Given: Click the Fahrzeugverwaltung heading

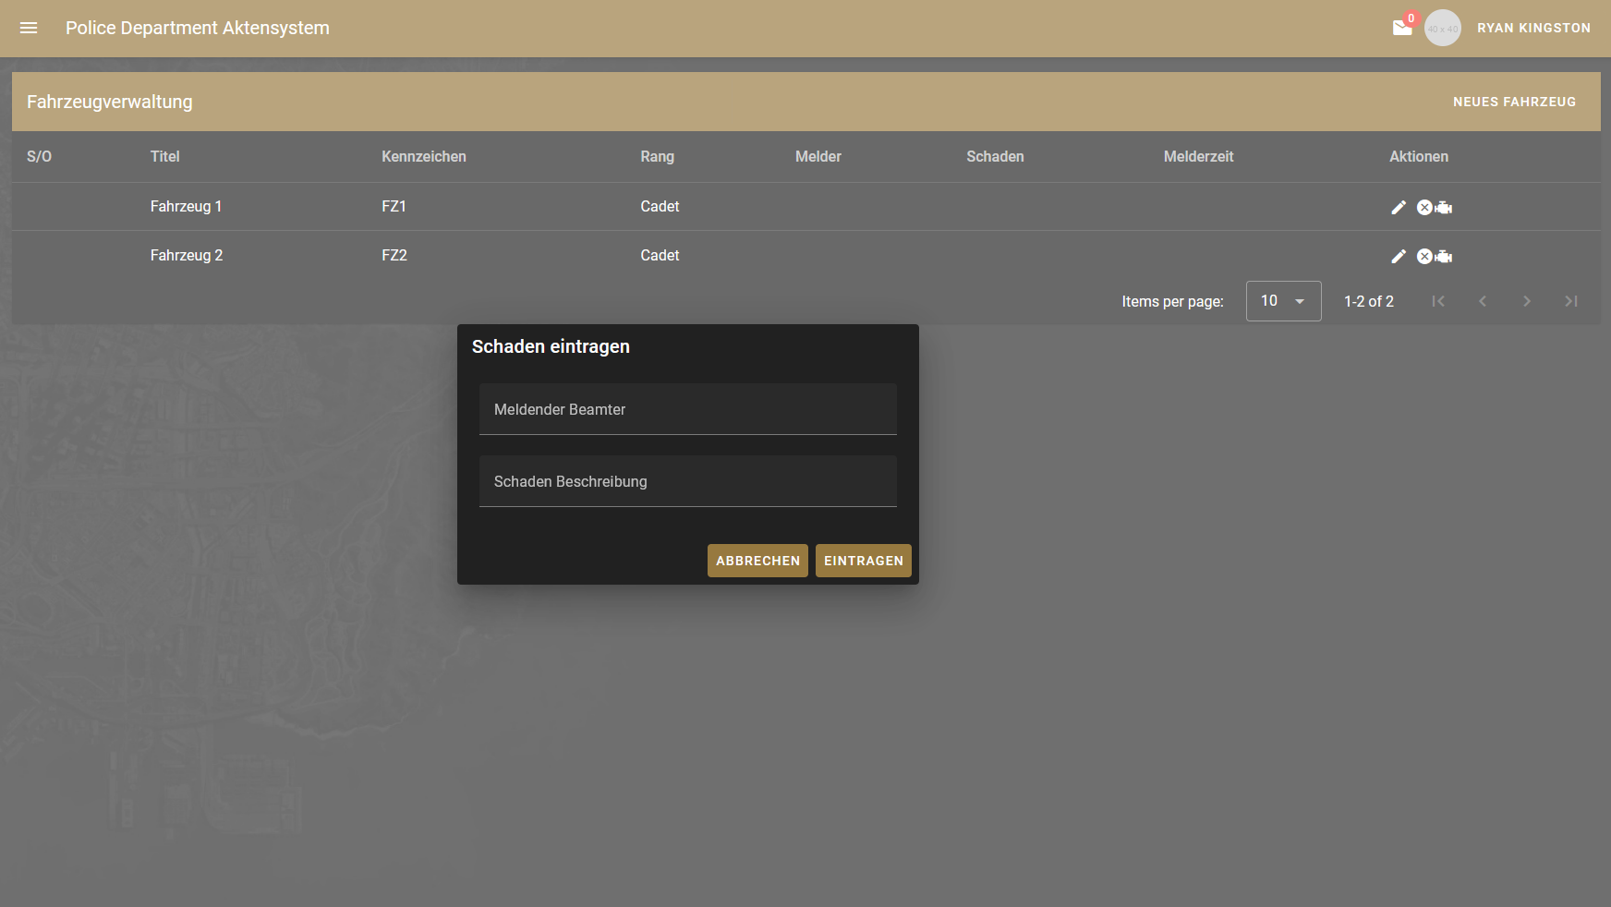Looking at the screenshot, I should tap(110, 102).
